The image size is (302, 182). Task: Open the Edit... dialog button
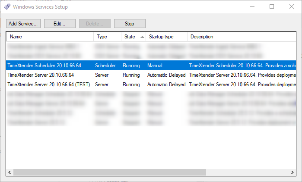coord(60,23)
